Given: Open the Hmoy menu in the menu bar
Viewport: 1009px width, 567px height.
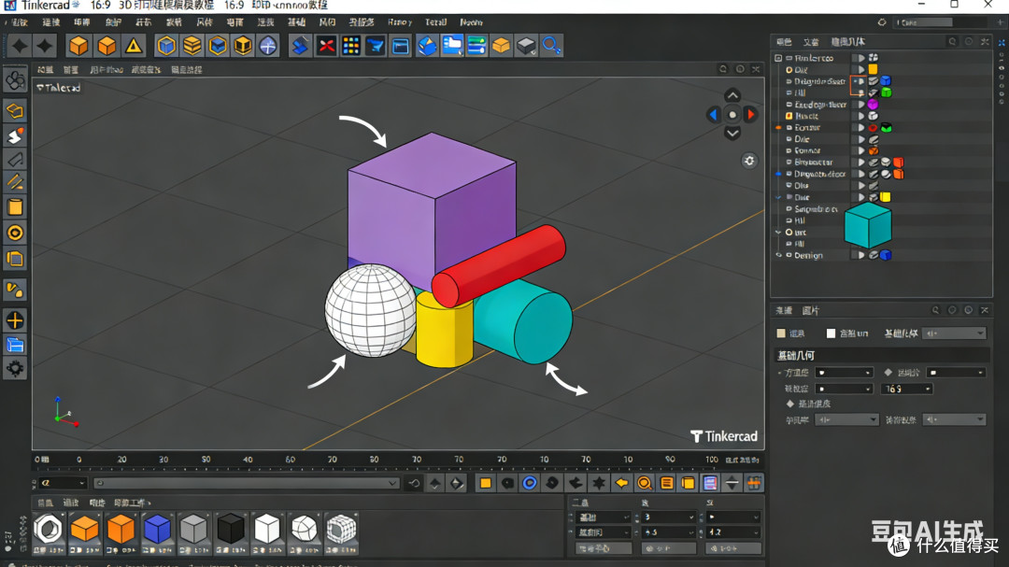Looking at the screenshot, I should (400, 21).
